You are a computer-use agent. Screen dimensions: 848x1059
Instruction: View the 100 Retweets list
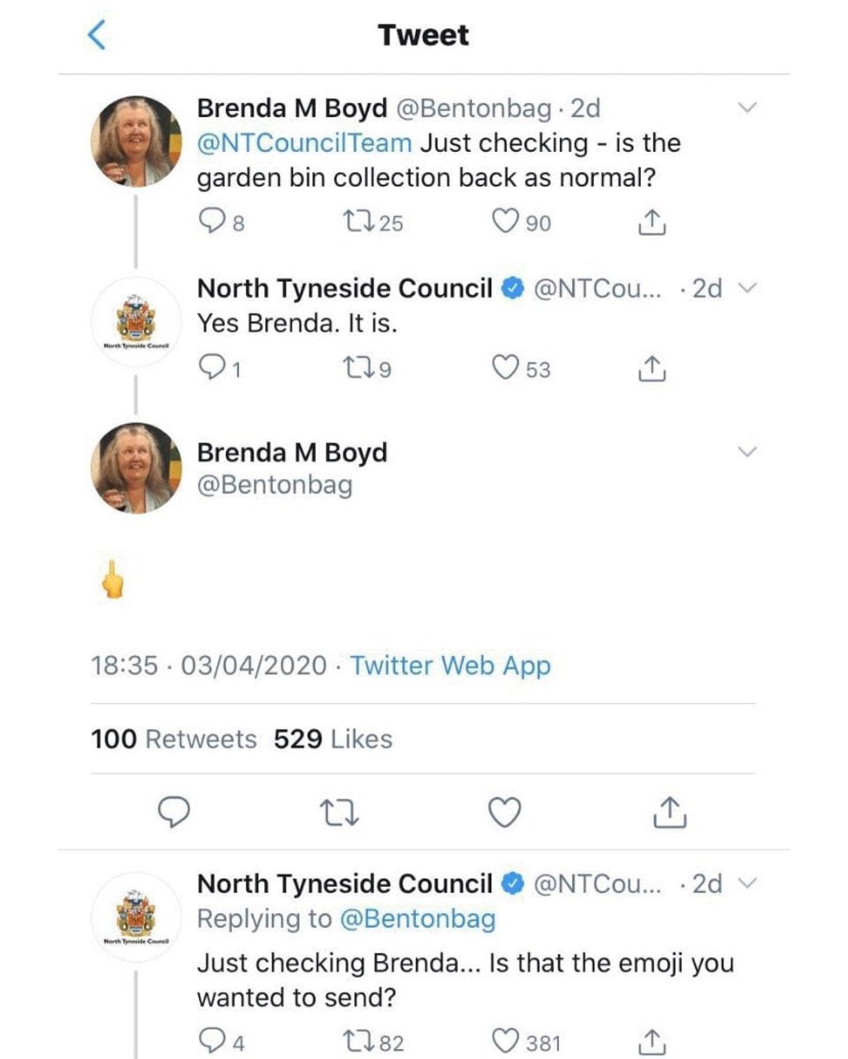[x=174, y=739]
